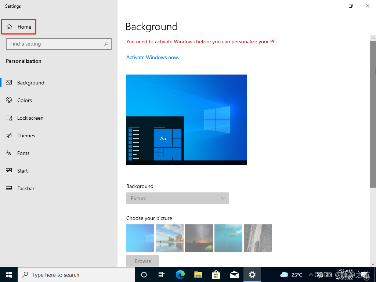The height and width of the screenshot is (282, 376).
Task: Select the blue Windows logo wallpaper thumbnail
Action: click(140, 238)
